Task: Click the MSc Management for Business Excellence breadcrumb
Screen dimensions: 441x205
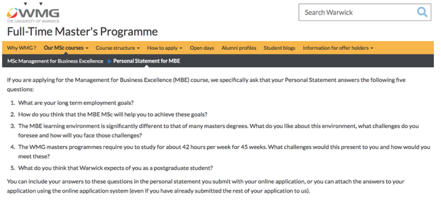Action: [55, 61]
